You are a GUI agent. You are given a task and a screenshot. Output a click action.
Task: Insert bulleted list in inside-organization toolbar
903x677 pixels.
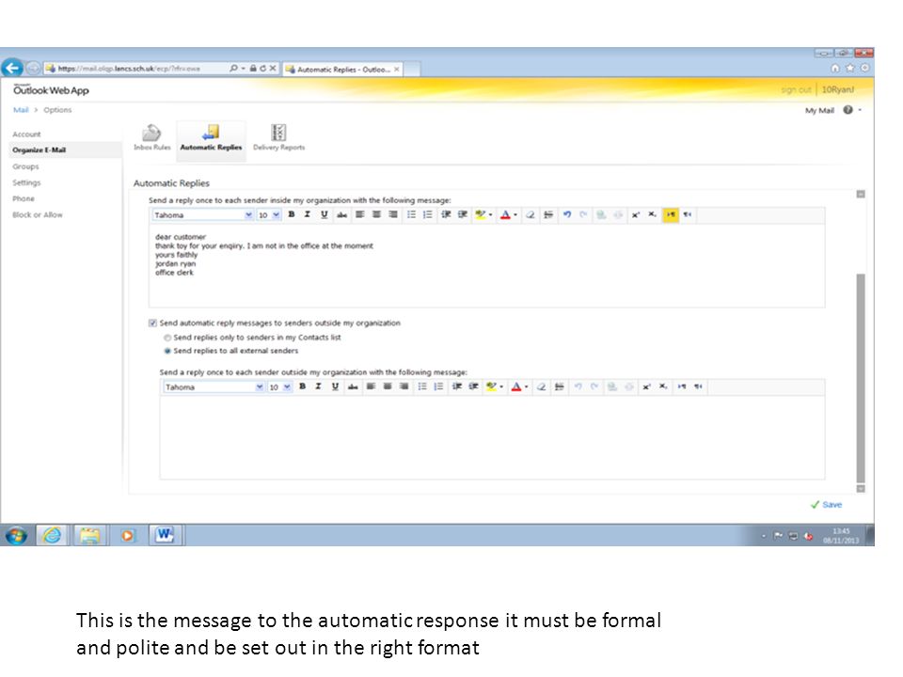[411, 214]
